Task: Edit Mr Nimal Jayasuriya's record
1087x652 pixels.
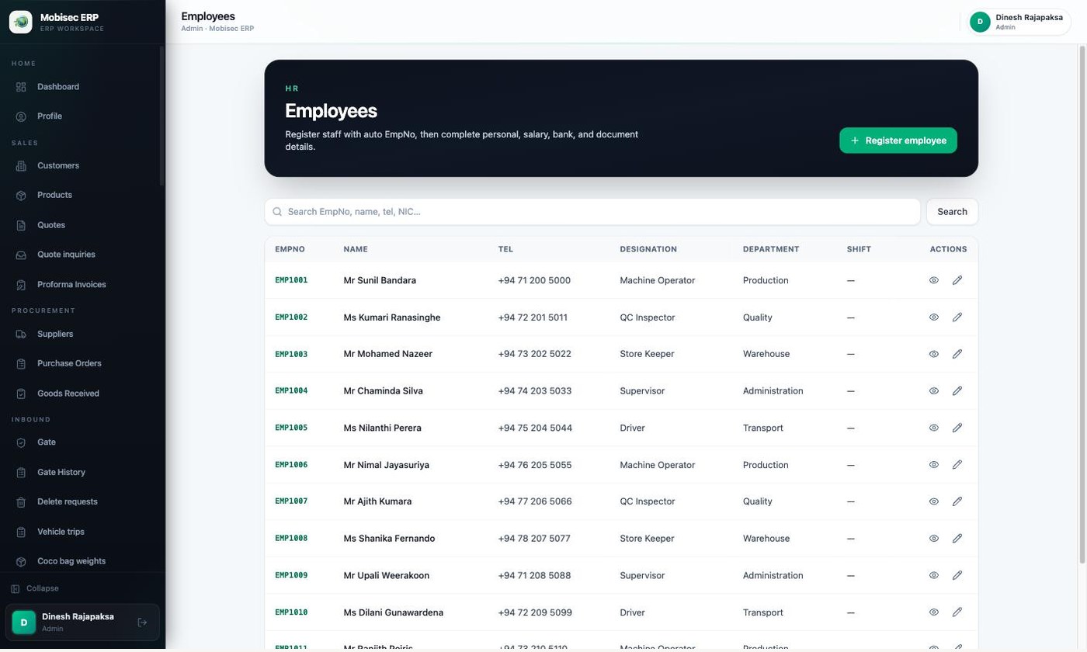Action: [x=957, y=465]
